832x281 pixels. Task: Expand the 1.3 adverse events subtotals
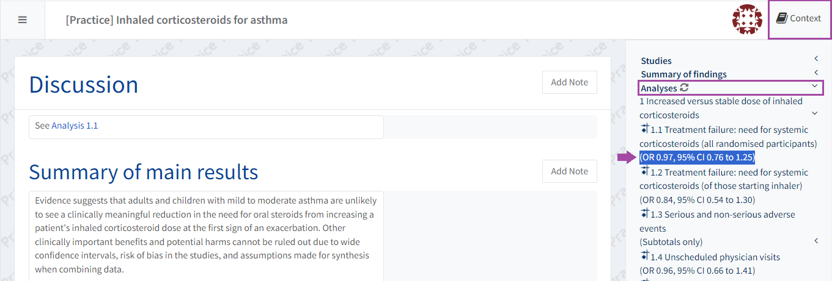pos(815,241)
